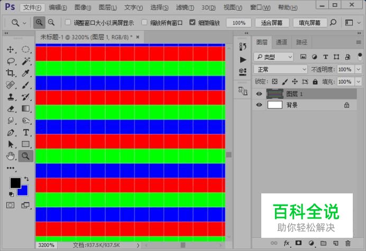Enable 缩放所有窗口 checkbox

click(x=144, y=22)
